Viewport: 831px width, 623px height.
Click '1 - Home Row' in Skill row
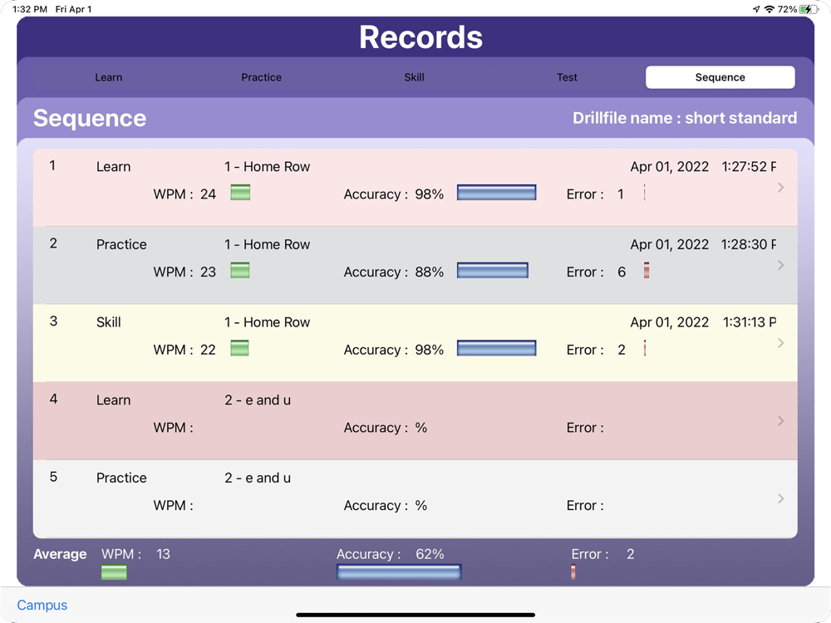pyautogui.click(x=267, y=322)
